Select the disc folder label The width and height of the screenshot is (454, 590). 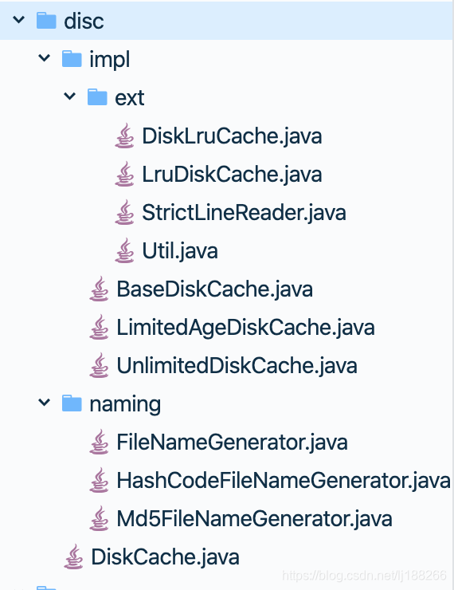point(84,21)
